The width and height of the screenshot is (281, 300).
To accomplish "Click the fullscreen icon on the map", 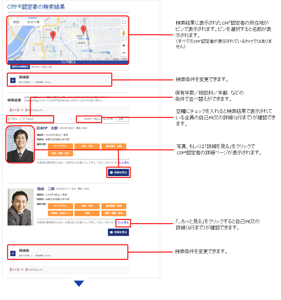I will click(124, 22).
